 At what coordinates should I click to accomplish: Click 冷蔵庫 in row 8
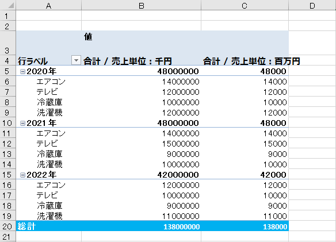49,102
